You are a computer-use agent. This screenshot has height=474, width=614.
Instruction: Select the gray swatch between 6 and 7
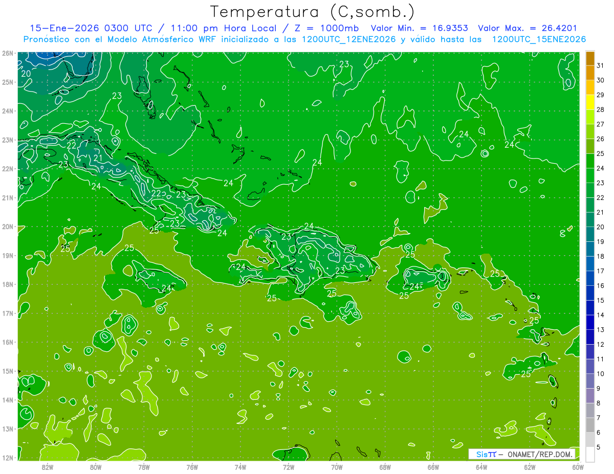[x=590, y=424]
